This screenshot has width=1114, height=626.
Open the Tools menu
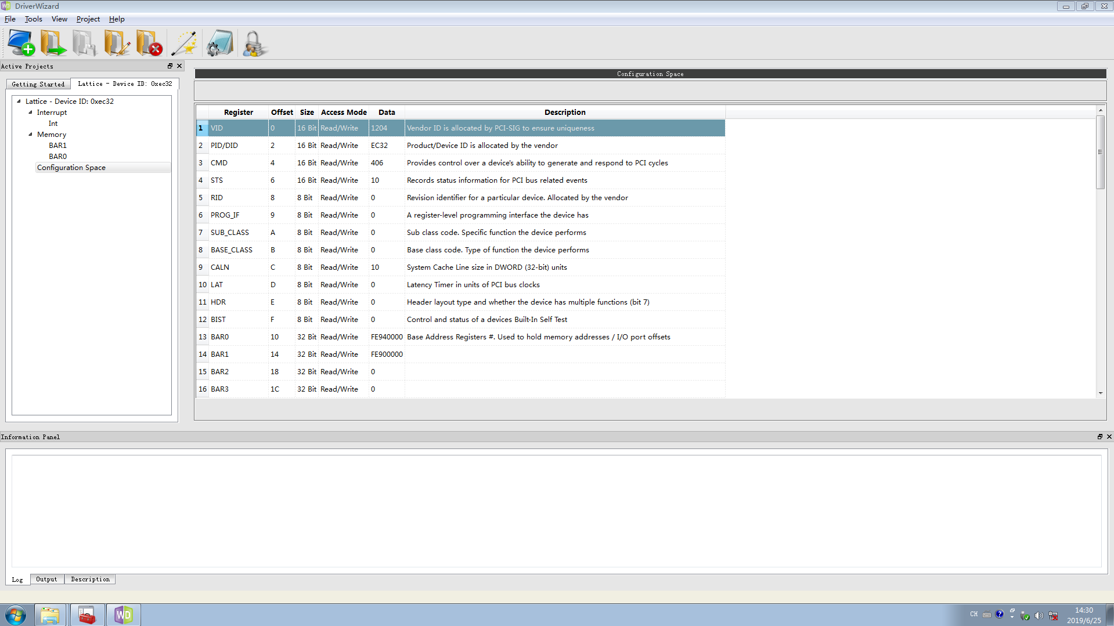point(33,19)
